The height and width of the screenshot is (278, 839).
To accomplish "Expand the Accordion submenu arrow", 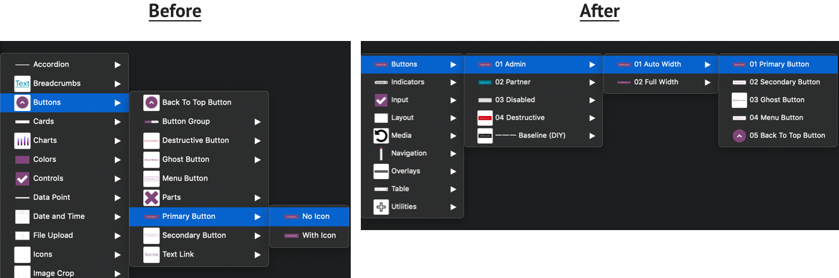I will (x=117, y=64).
